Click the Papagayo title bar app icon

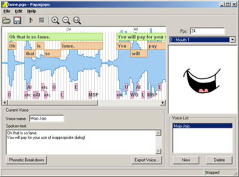4,5
